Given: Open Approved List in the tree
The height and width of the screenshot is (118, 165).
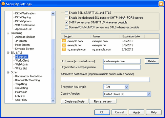Looking at the screenshot, I should pyautogui.click(x=23, y=29).
